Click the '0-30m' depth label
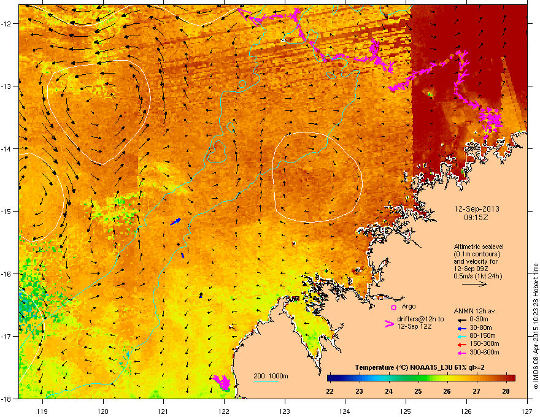 point(479,319)
